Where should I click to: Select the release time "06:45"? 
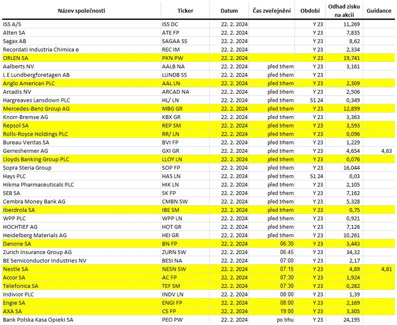click(x=287, y=252)
